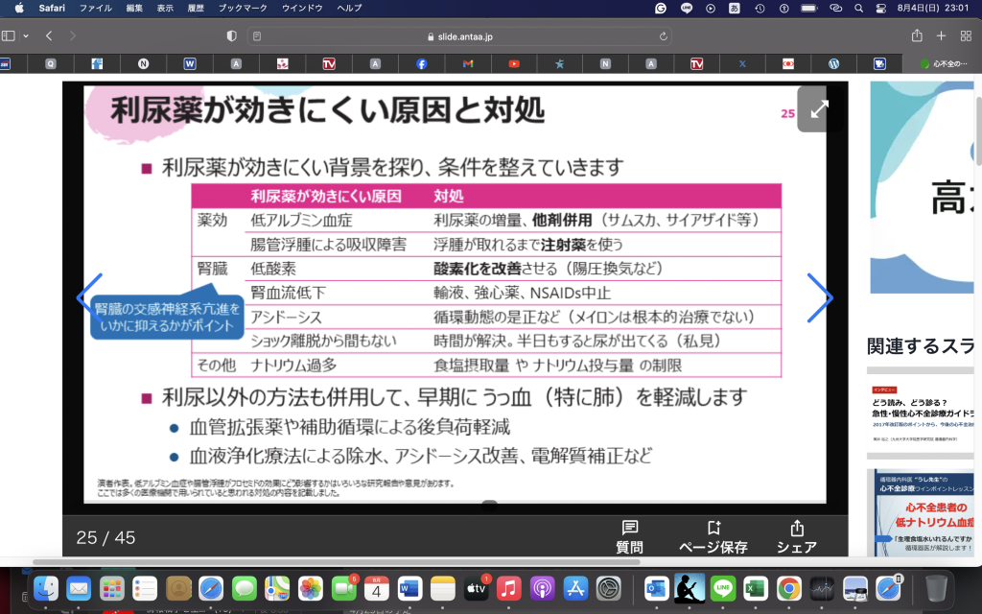Toggle Reader view in address bar
Viewport: 982px width, 614px height.
(x=256, y=36)
